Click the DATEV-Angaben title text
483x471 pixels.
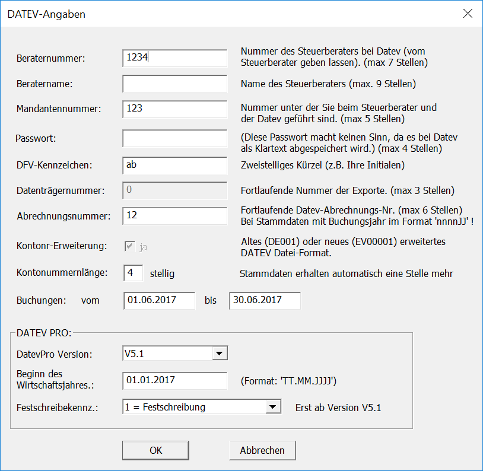coord(46,14)
